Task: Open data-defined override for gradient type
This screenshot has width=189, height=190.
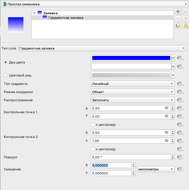Action: (180, 84)
